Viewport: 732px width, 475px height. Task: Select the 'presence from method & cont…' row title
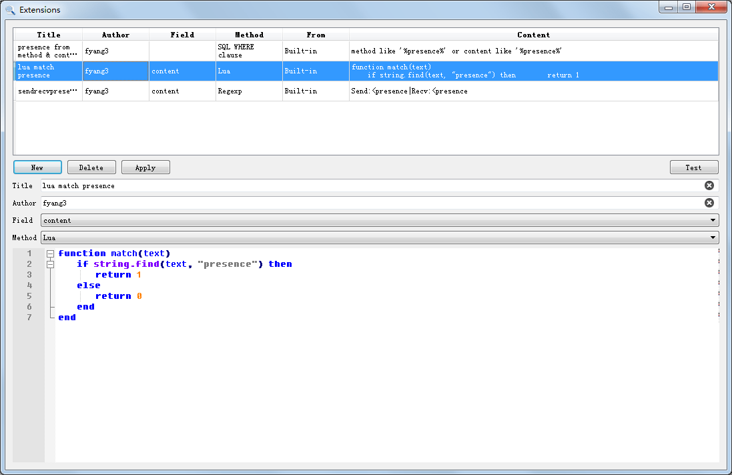pos(49,51)
